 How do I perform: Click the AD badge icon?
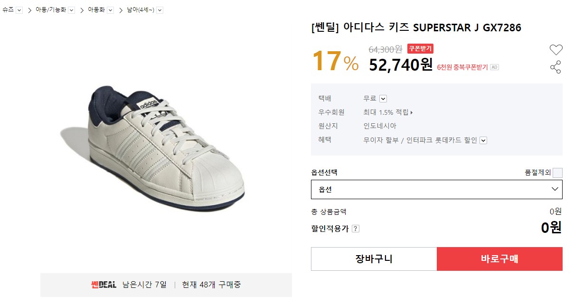point(494,67)
